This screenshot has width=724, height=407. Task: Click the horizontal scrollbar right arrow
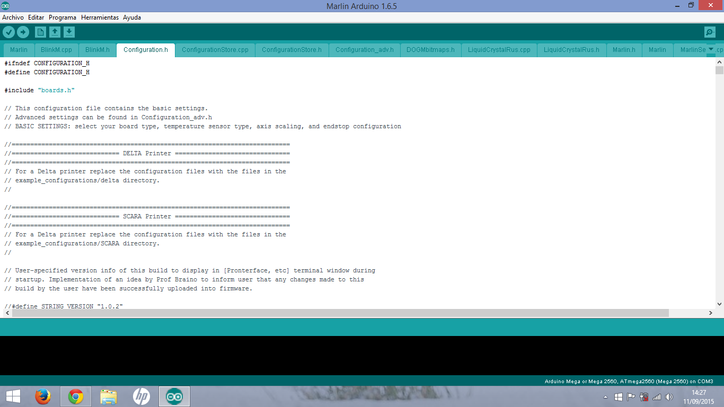(711, 313)
